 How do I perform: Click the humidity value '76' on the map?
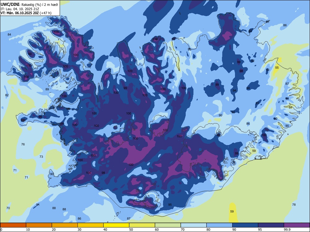(23, 144)
